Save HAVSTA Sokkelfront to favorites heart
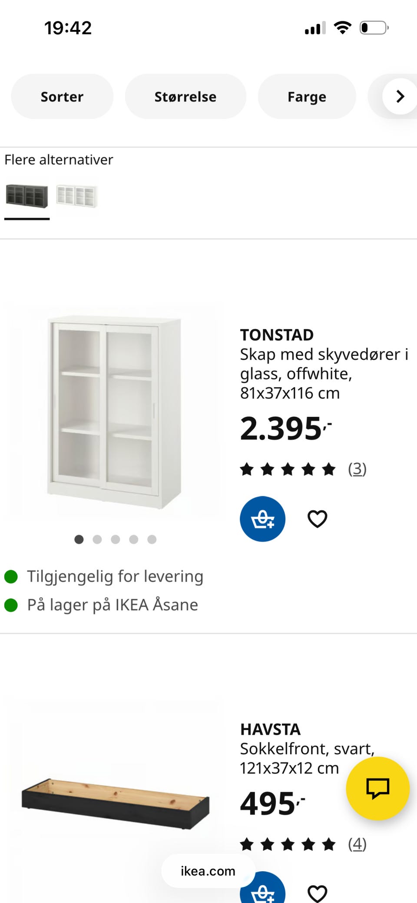Screen dimensions: 417x903 [x=317, y=893]
